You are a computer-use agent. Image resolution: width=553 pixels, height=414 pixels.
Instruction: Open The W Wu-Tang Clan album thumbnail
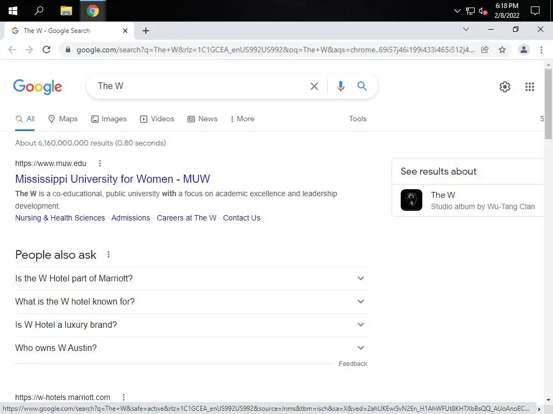tap(411, 200)
